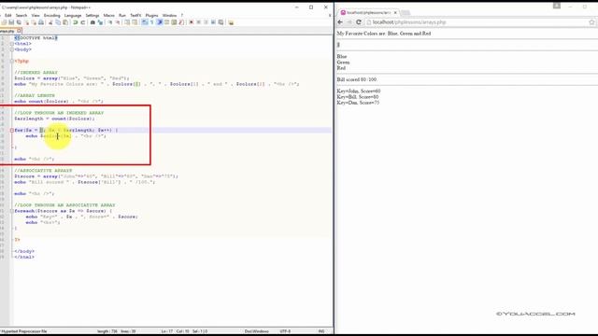Click 'Bill scored 80 /100' text in browser

[x=357, y=79]
